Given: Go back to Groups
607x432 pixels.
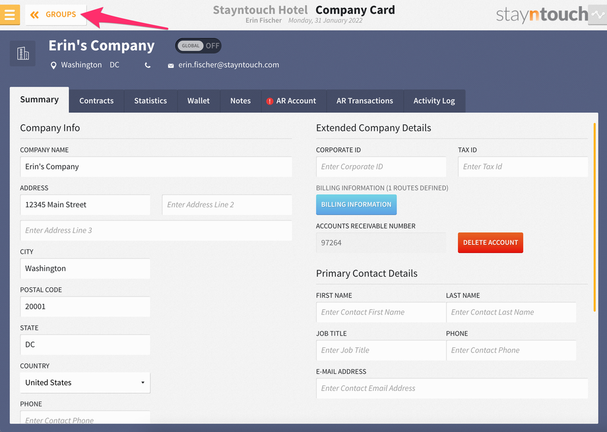Looking at the screenshot, I should point(55,15).
